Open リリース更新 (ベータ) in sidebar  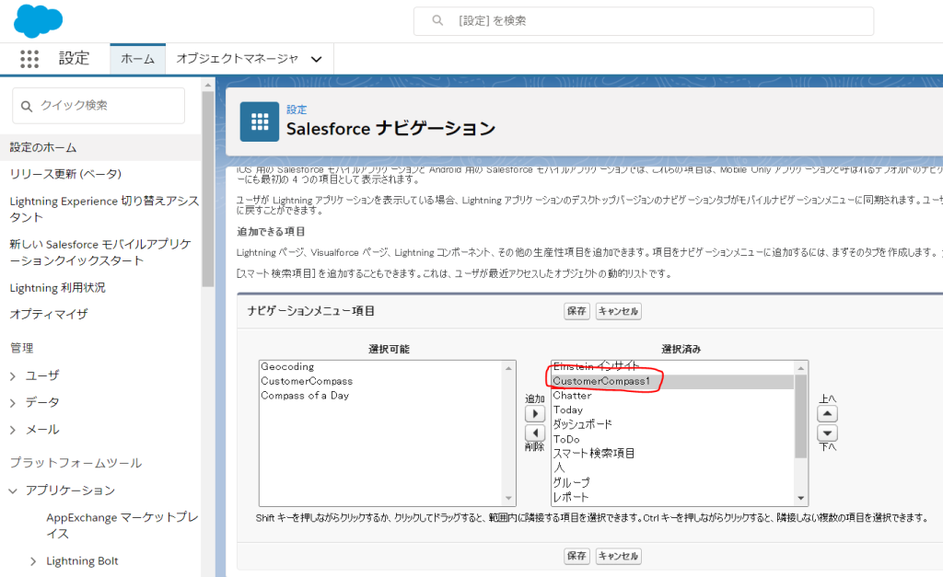(x=65, y=174)
